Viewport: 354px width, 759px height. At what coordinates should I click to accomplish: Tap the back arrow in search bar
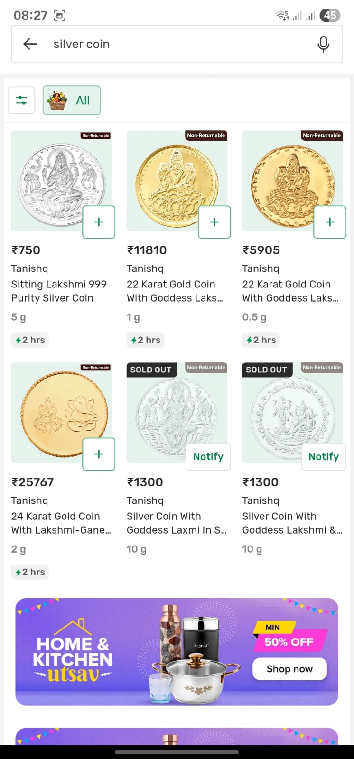click(x=30, y=44)
